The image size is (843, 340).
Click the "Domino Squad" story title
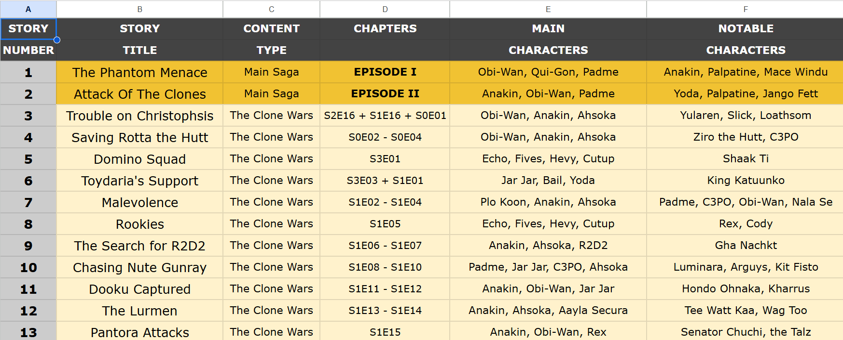(139, 159)
